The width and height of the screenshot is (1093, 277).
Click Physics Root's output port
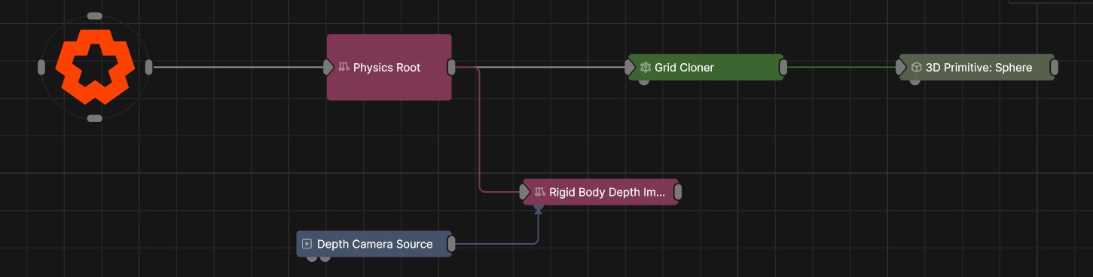451,67
